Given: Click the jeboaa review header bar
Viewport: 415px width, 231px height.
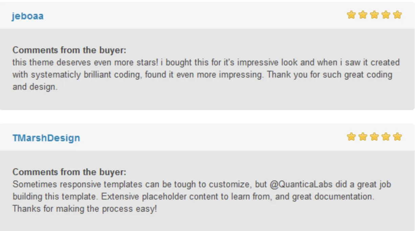Looking at the screenshot, I should point(207,15).
